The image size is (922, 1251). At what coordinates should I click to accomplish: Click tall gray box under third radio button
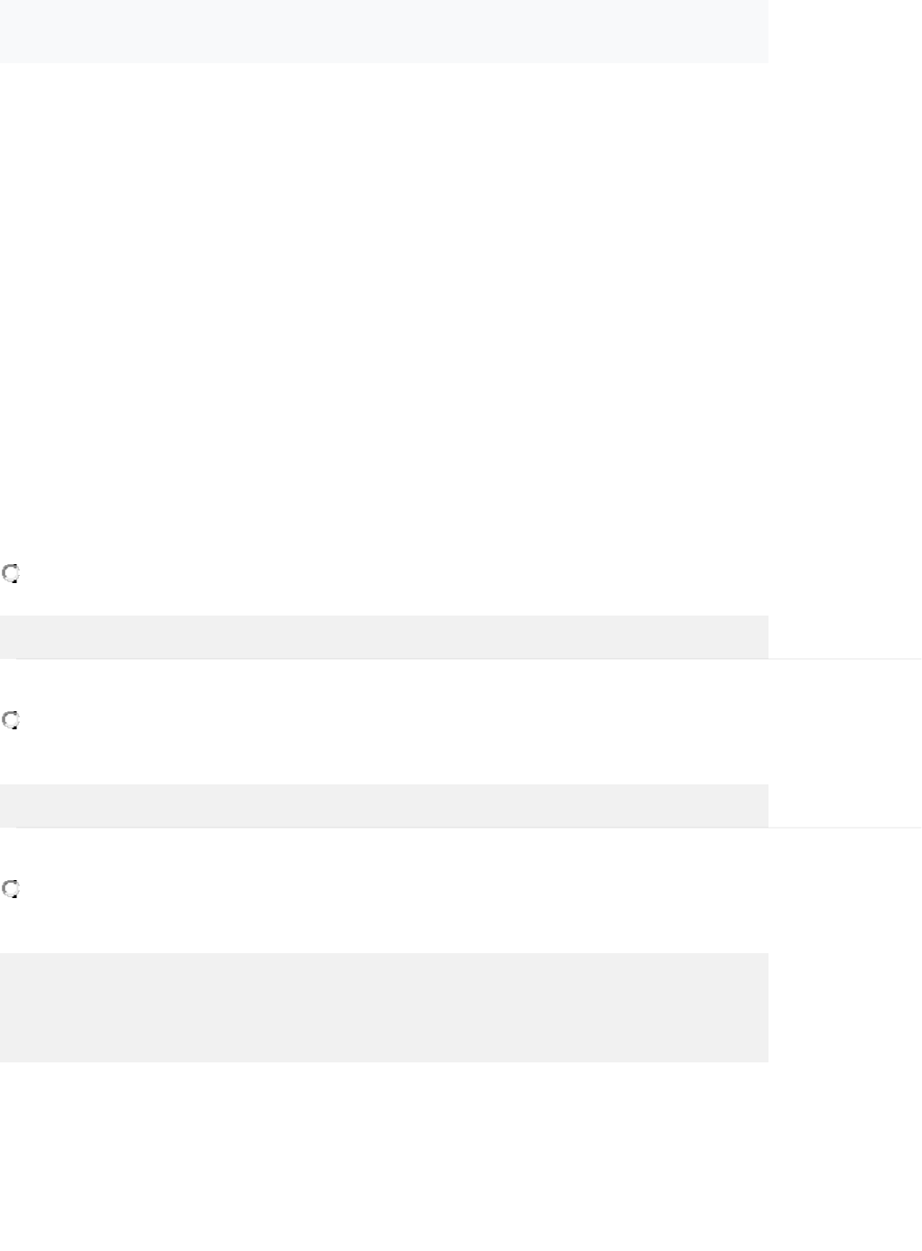click(x=384, y=1007)
